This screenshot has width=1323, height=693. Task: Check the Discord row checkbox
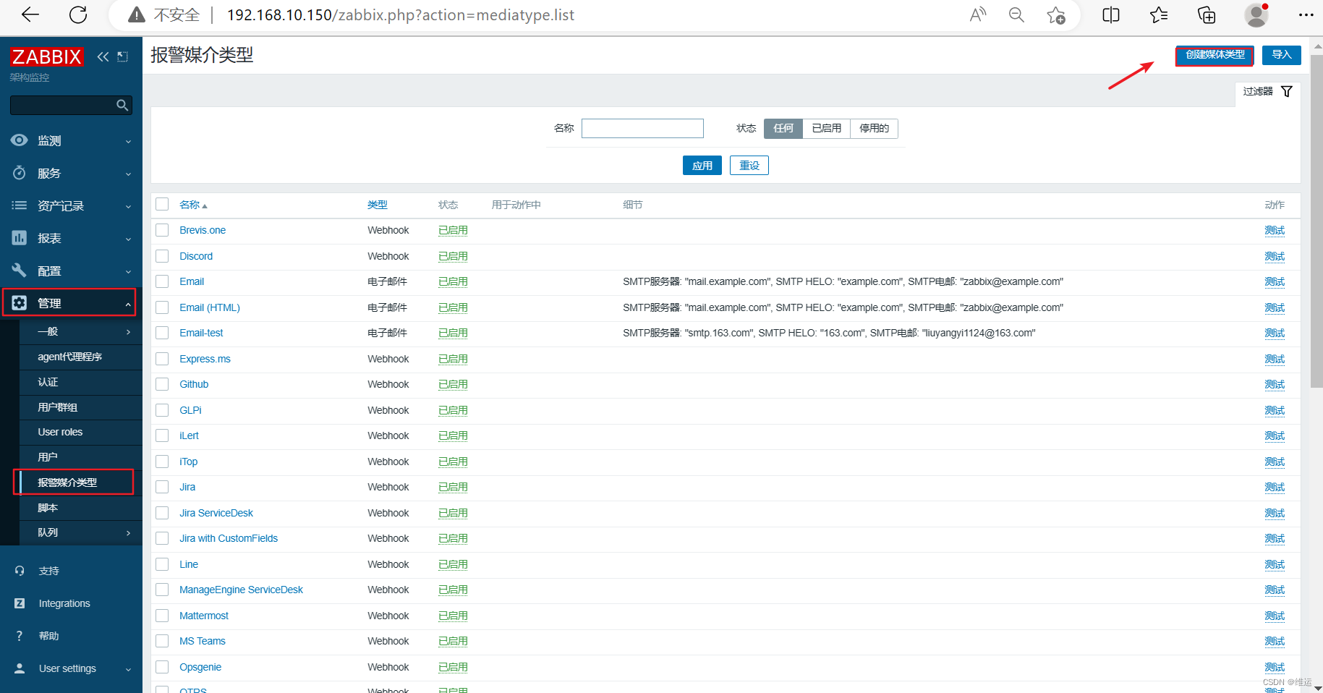[x=162, y=256]
